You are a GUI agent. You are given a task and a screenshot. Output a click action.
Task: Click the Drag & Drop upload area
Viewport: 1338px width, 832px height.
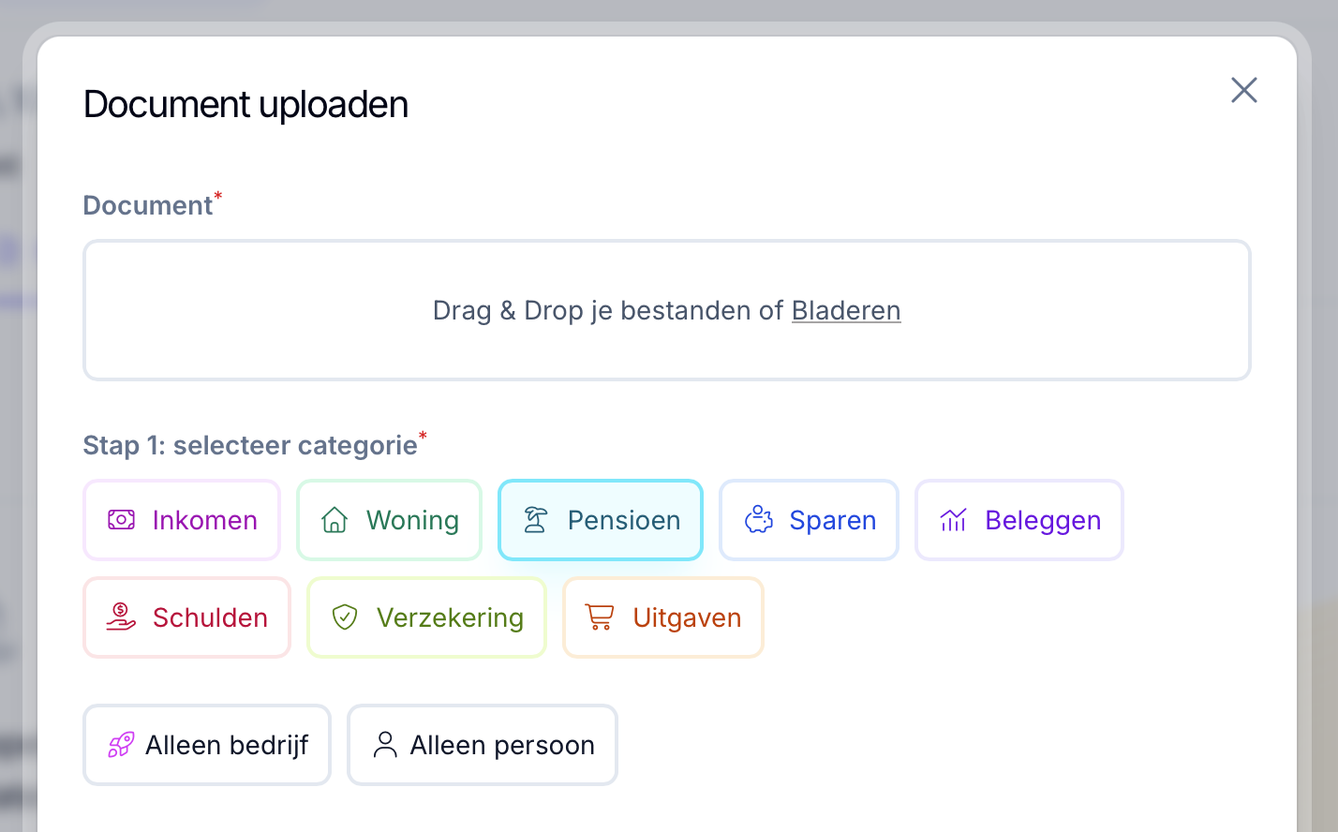pos(667,310)
